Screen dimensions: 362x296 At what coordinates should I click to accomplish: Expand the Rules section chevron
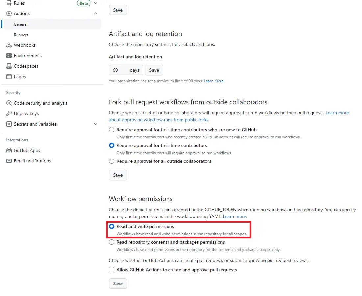click(96, 3)
